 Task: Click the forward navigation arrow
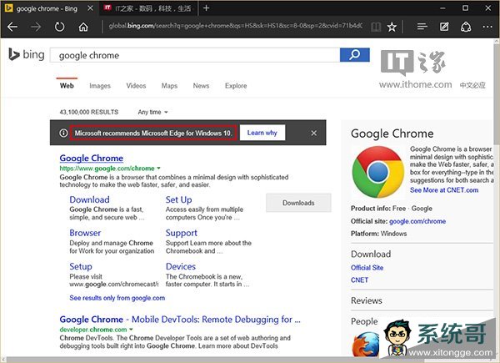coord(36,27)
